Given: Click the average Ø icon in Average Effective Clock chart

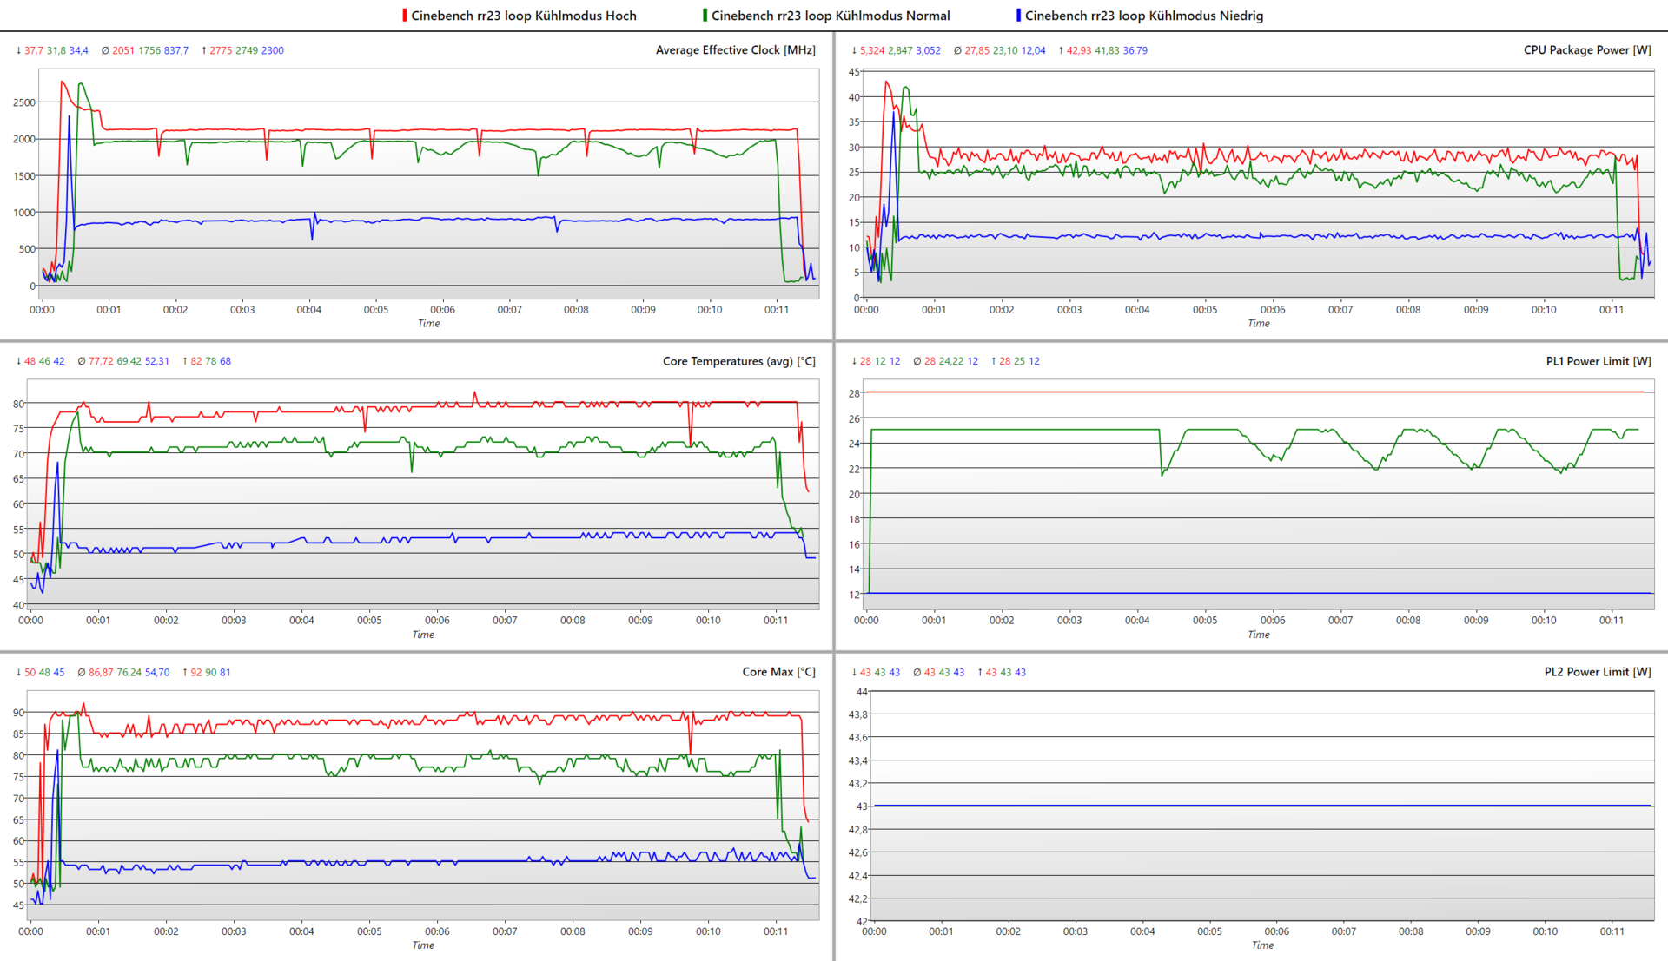Looking at the screenshot, I should 105,50.
